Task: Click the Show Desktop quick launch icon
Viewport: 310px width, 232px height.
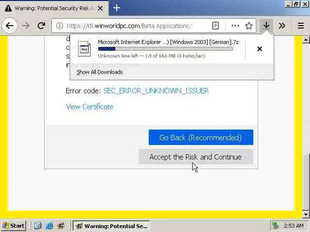Action: pos(38,226)
